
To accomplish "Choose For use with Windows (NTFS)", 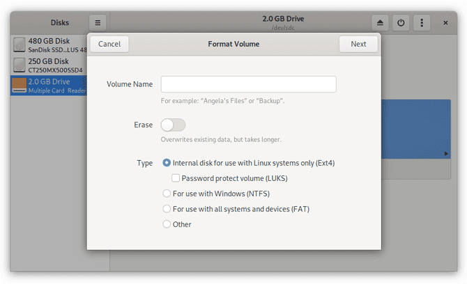I will point(167,194).
